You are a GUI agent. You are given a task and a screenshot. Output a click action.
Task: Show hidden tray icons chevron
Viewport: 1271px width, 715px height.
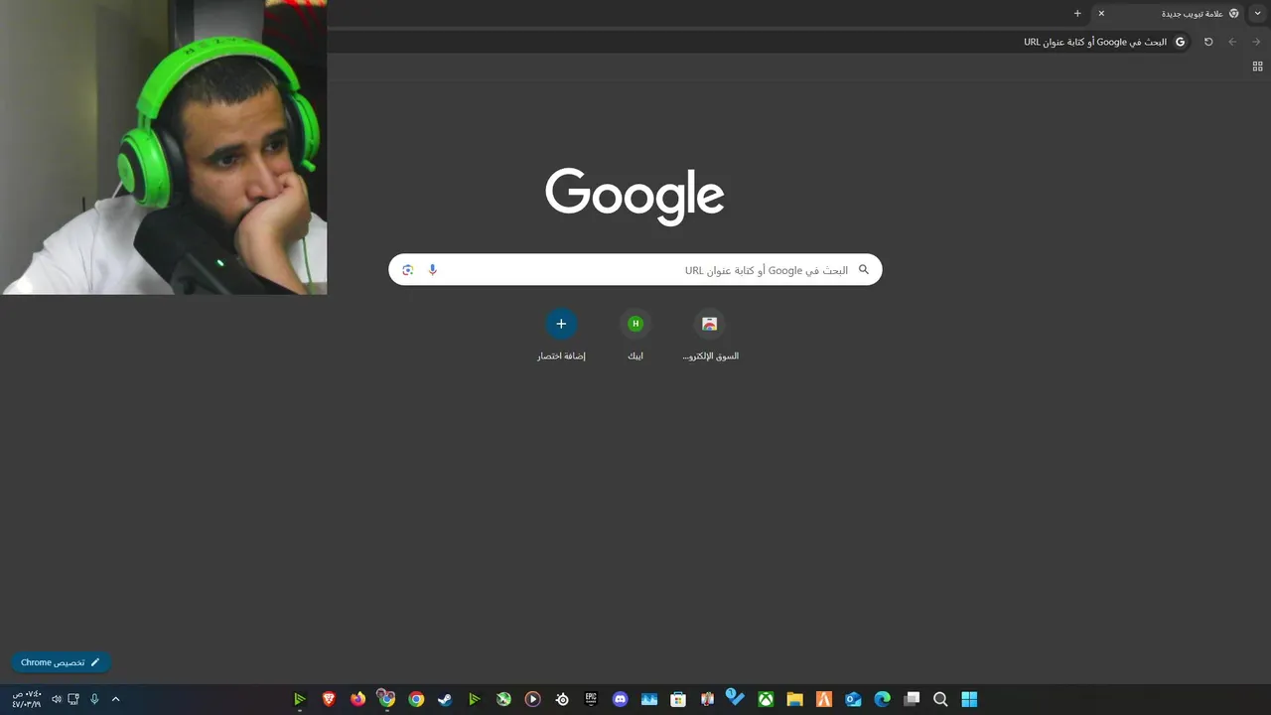coord(115,699)
